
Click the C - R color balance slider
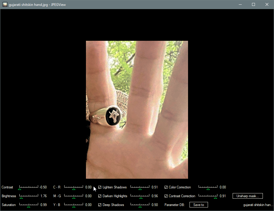[74, 188]
